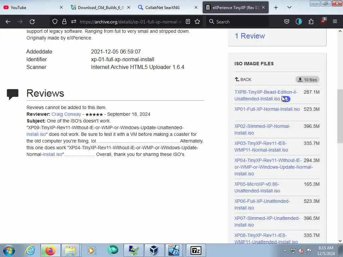This screenshot has width=343, height=257.
Task: Open the checkmark monitor taskbar app icon
Action: coord(133,250)
